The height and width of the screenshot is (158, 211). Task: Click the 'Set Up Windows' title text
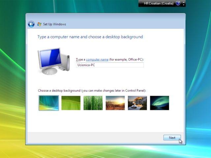[55, 24]
